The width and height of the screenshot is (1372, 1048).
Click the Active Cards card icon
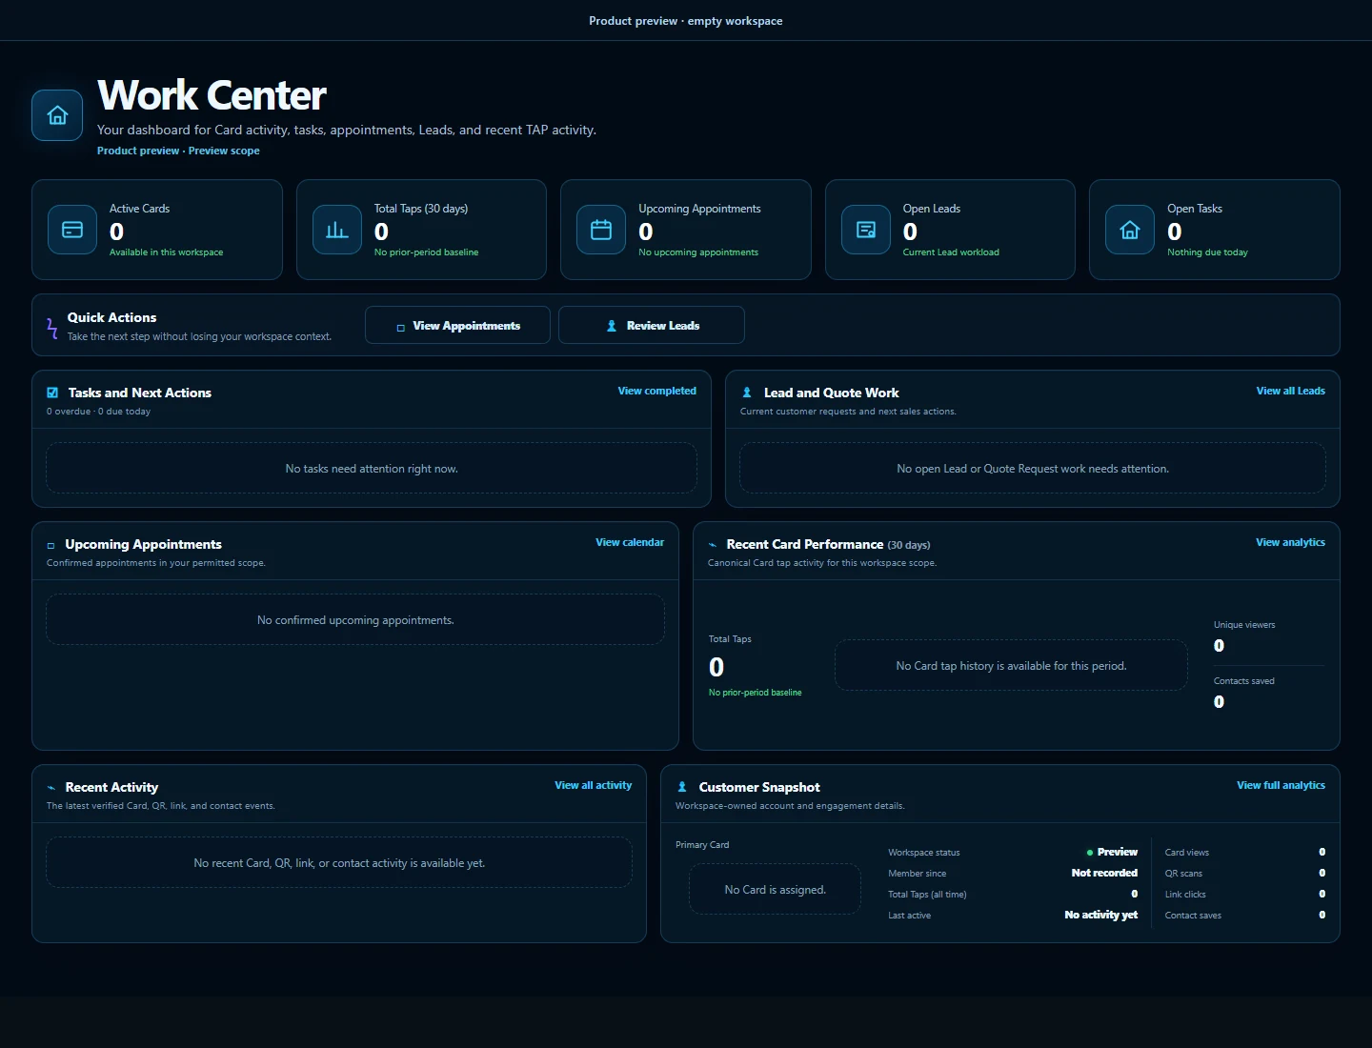(72, 230)
